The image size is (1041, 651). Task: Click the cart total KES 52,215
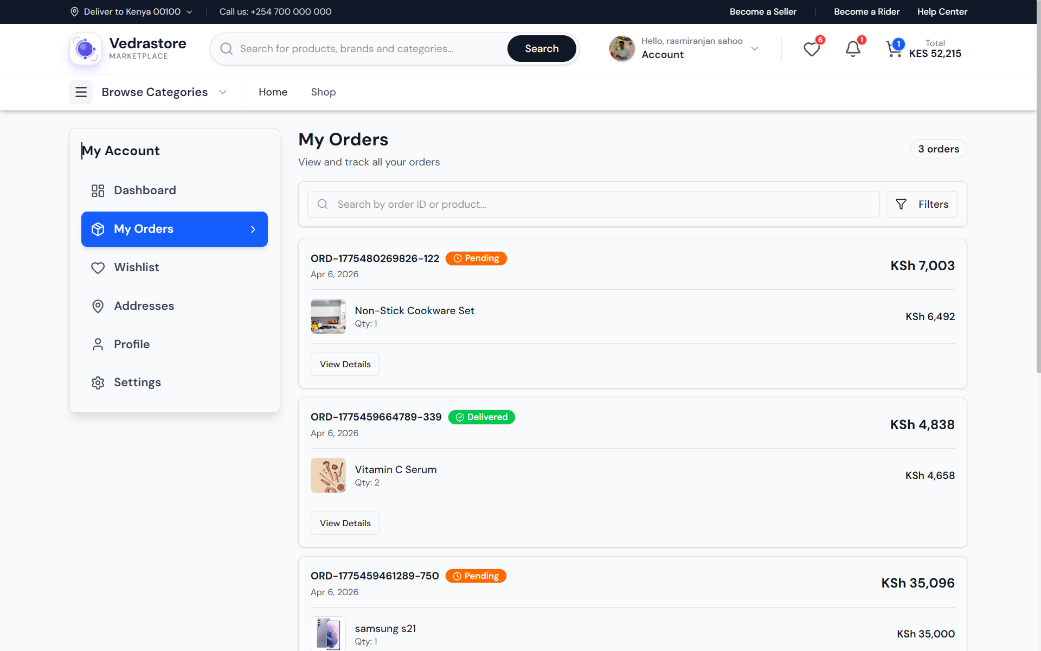[935, 54]
